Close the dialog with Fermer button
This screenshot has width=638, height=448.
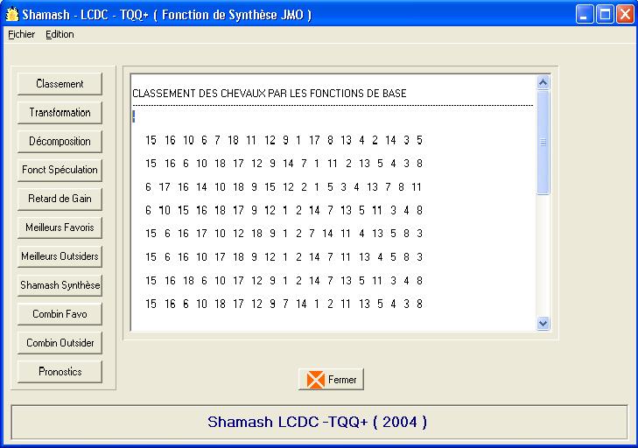point(331,379)
